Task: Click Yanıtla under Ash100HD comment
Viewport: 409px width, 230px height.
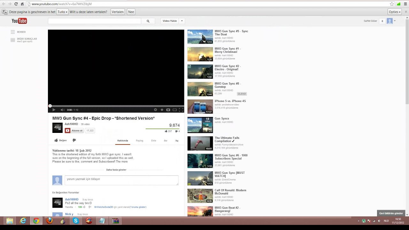Action: click(x=69, y=207)
